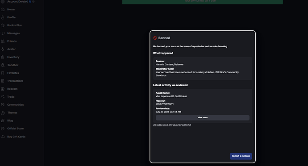Screen dimensions: 308x166
Task: Open the Home menu item
Action: click(11, 9)
